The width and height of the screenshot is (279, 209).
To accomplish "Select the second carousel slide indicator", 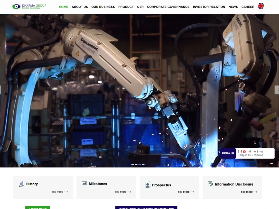I will pyautogui.click(x=136, y=165).
